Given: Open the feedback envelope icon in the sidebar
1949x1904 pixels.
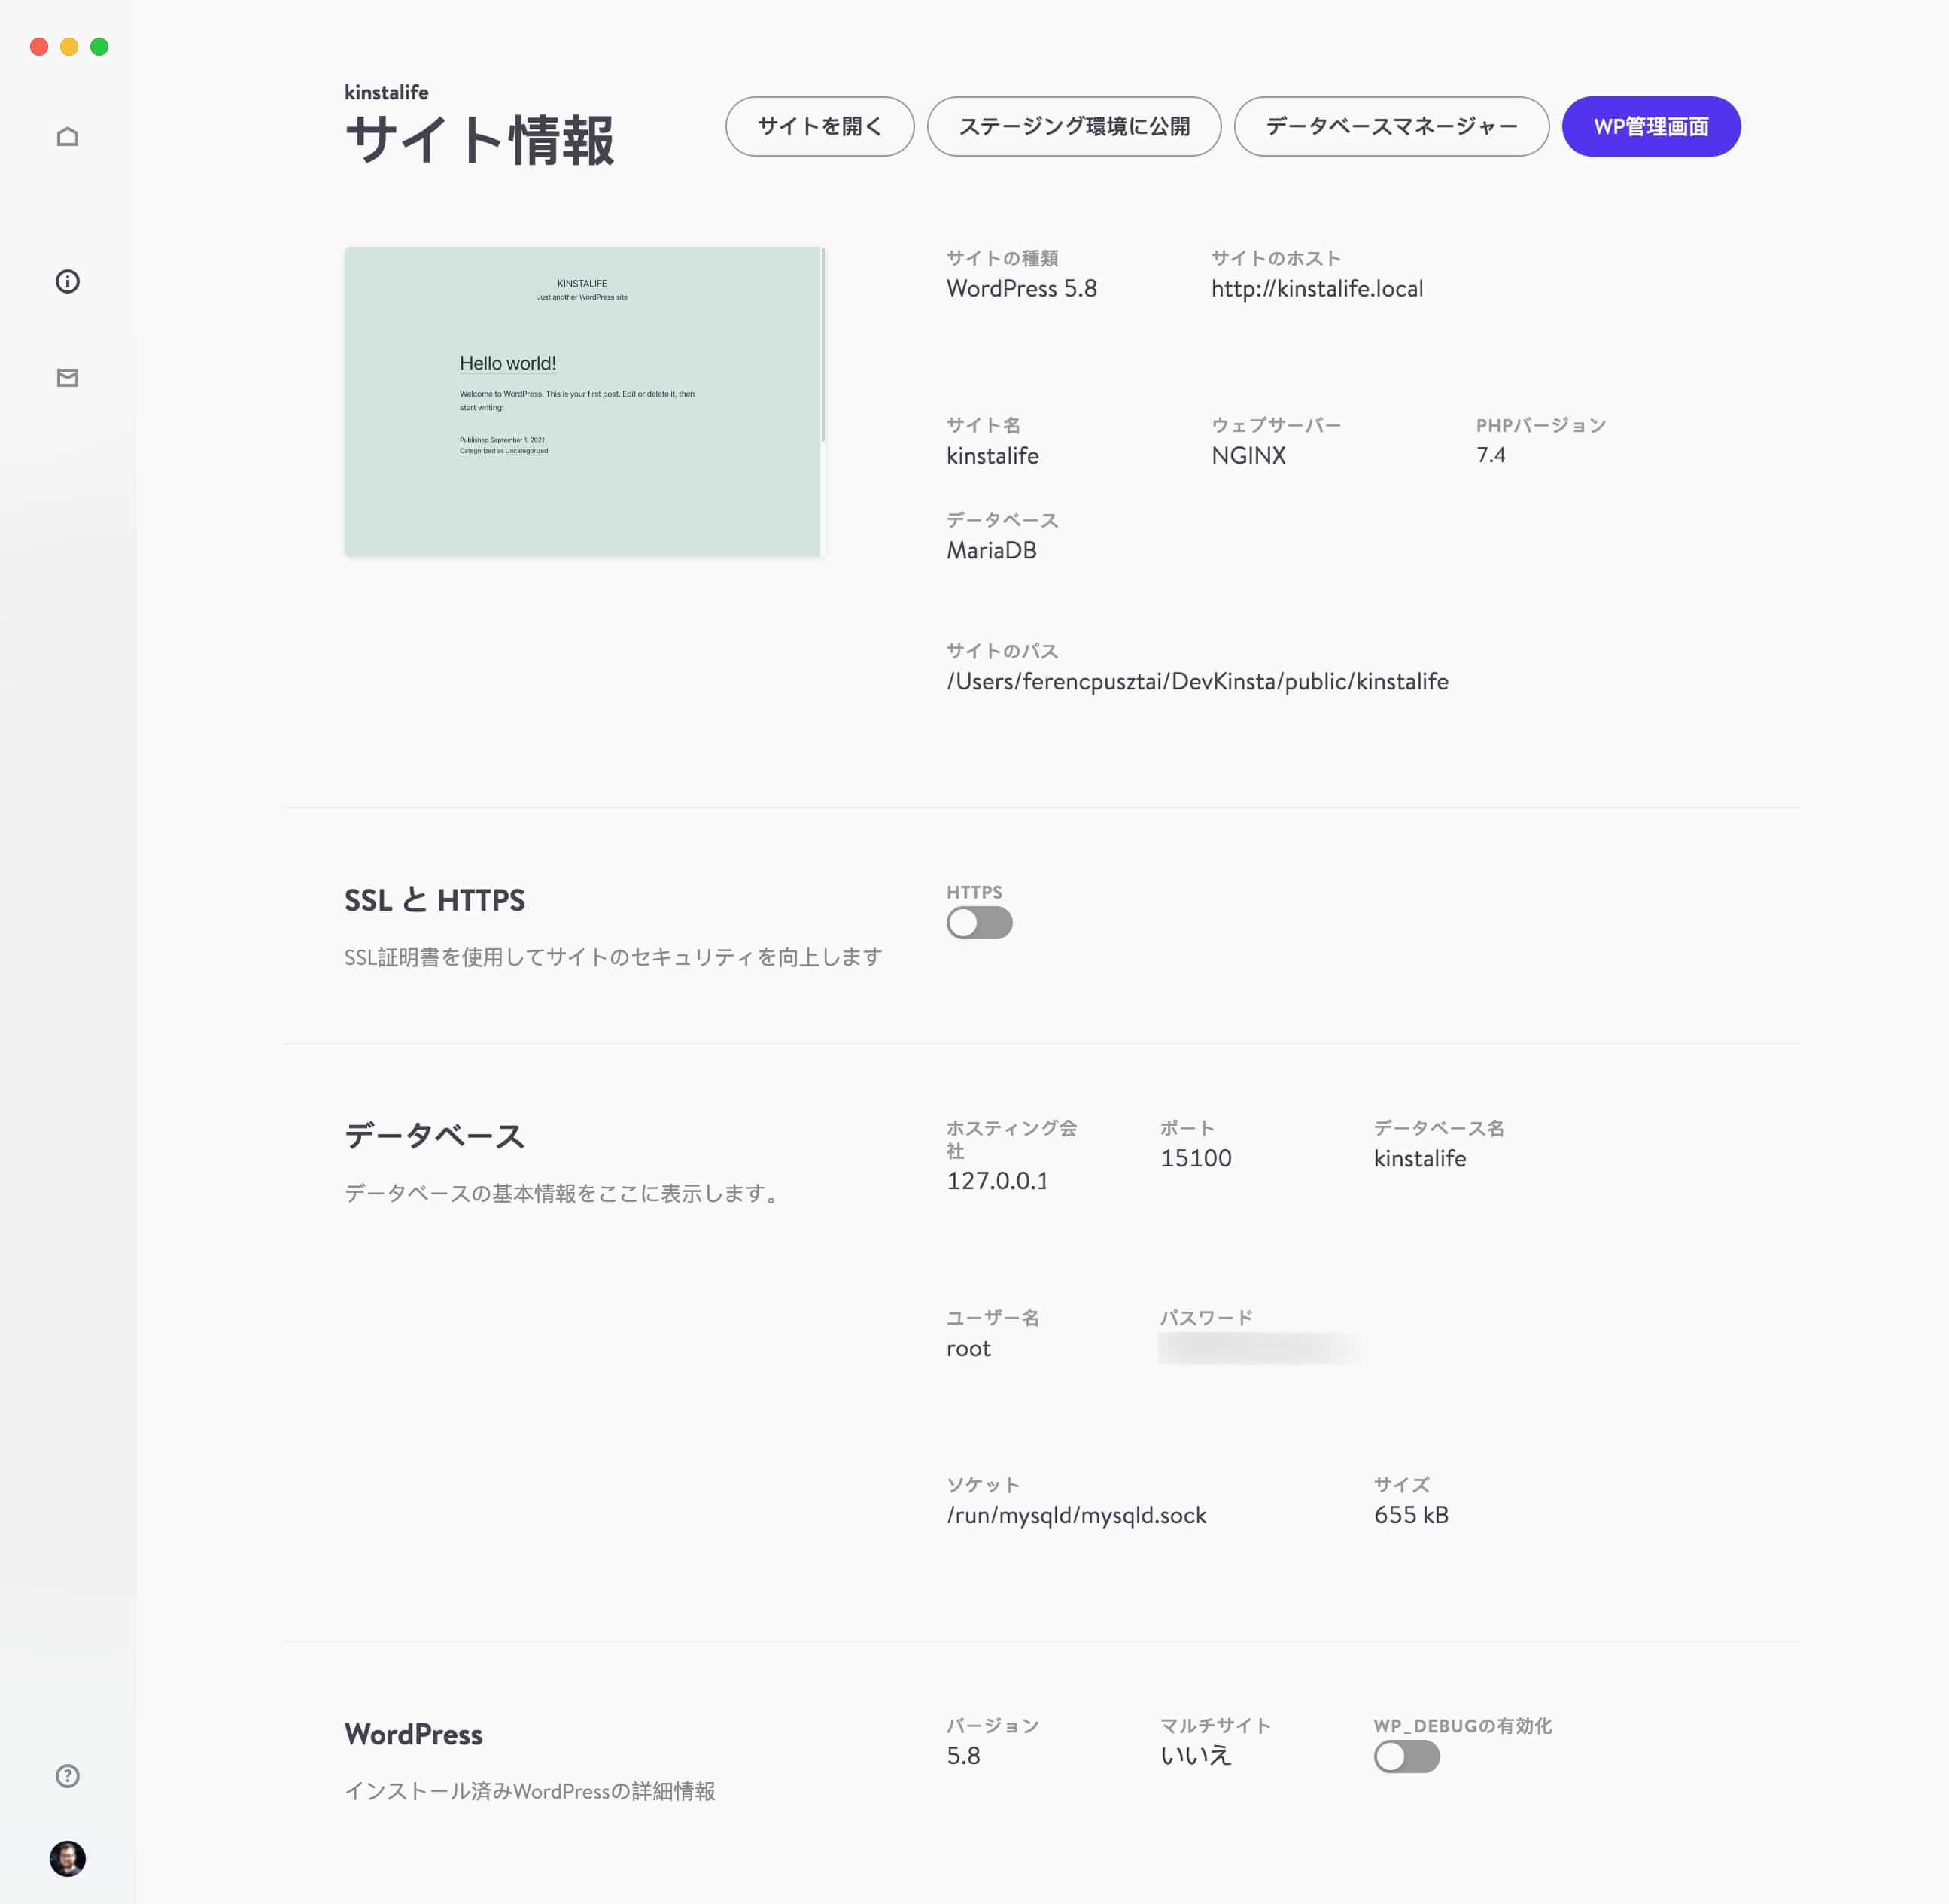Looking at the screenshot, I should (x=68, y=377).
